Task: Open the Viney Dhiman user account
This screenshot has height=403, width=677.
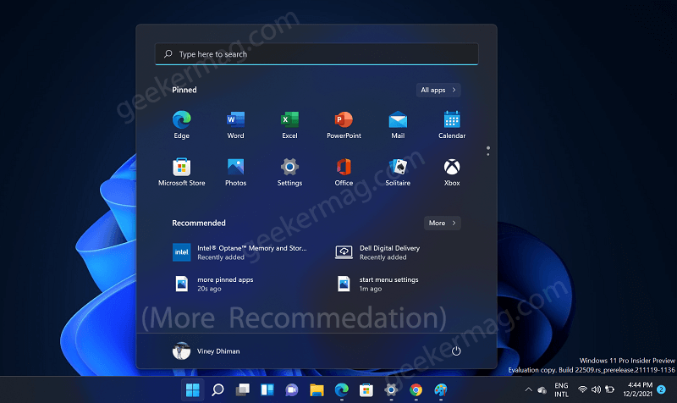Action: 206,351
